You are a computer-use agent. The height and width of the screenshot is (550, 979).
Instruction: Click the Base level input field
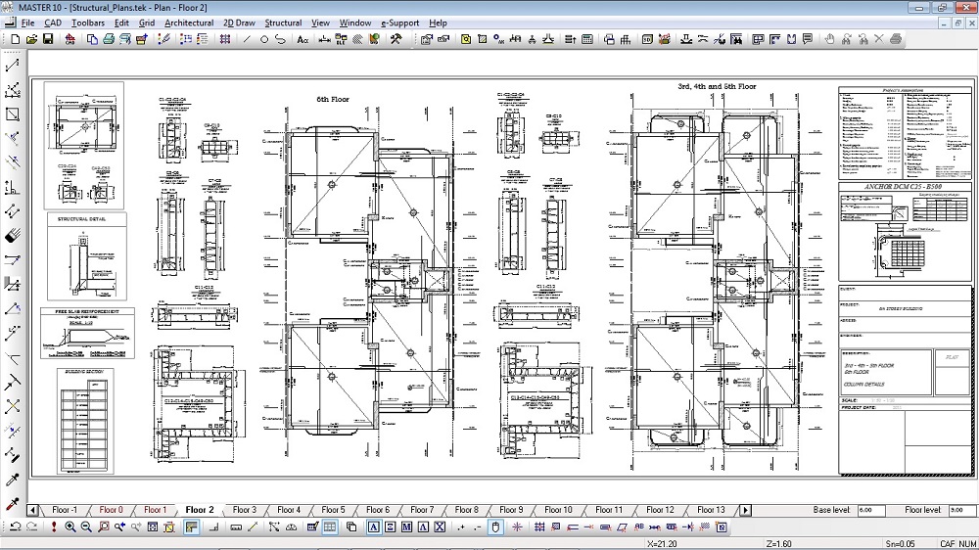coord(870,510)
